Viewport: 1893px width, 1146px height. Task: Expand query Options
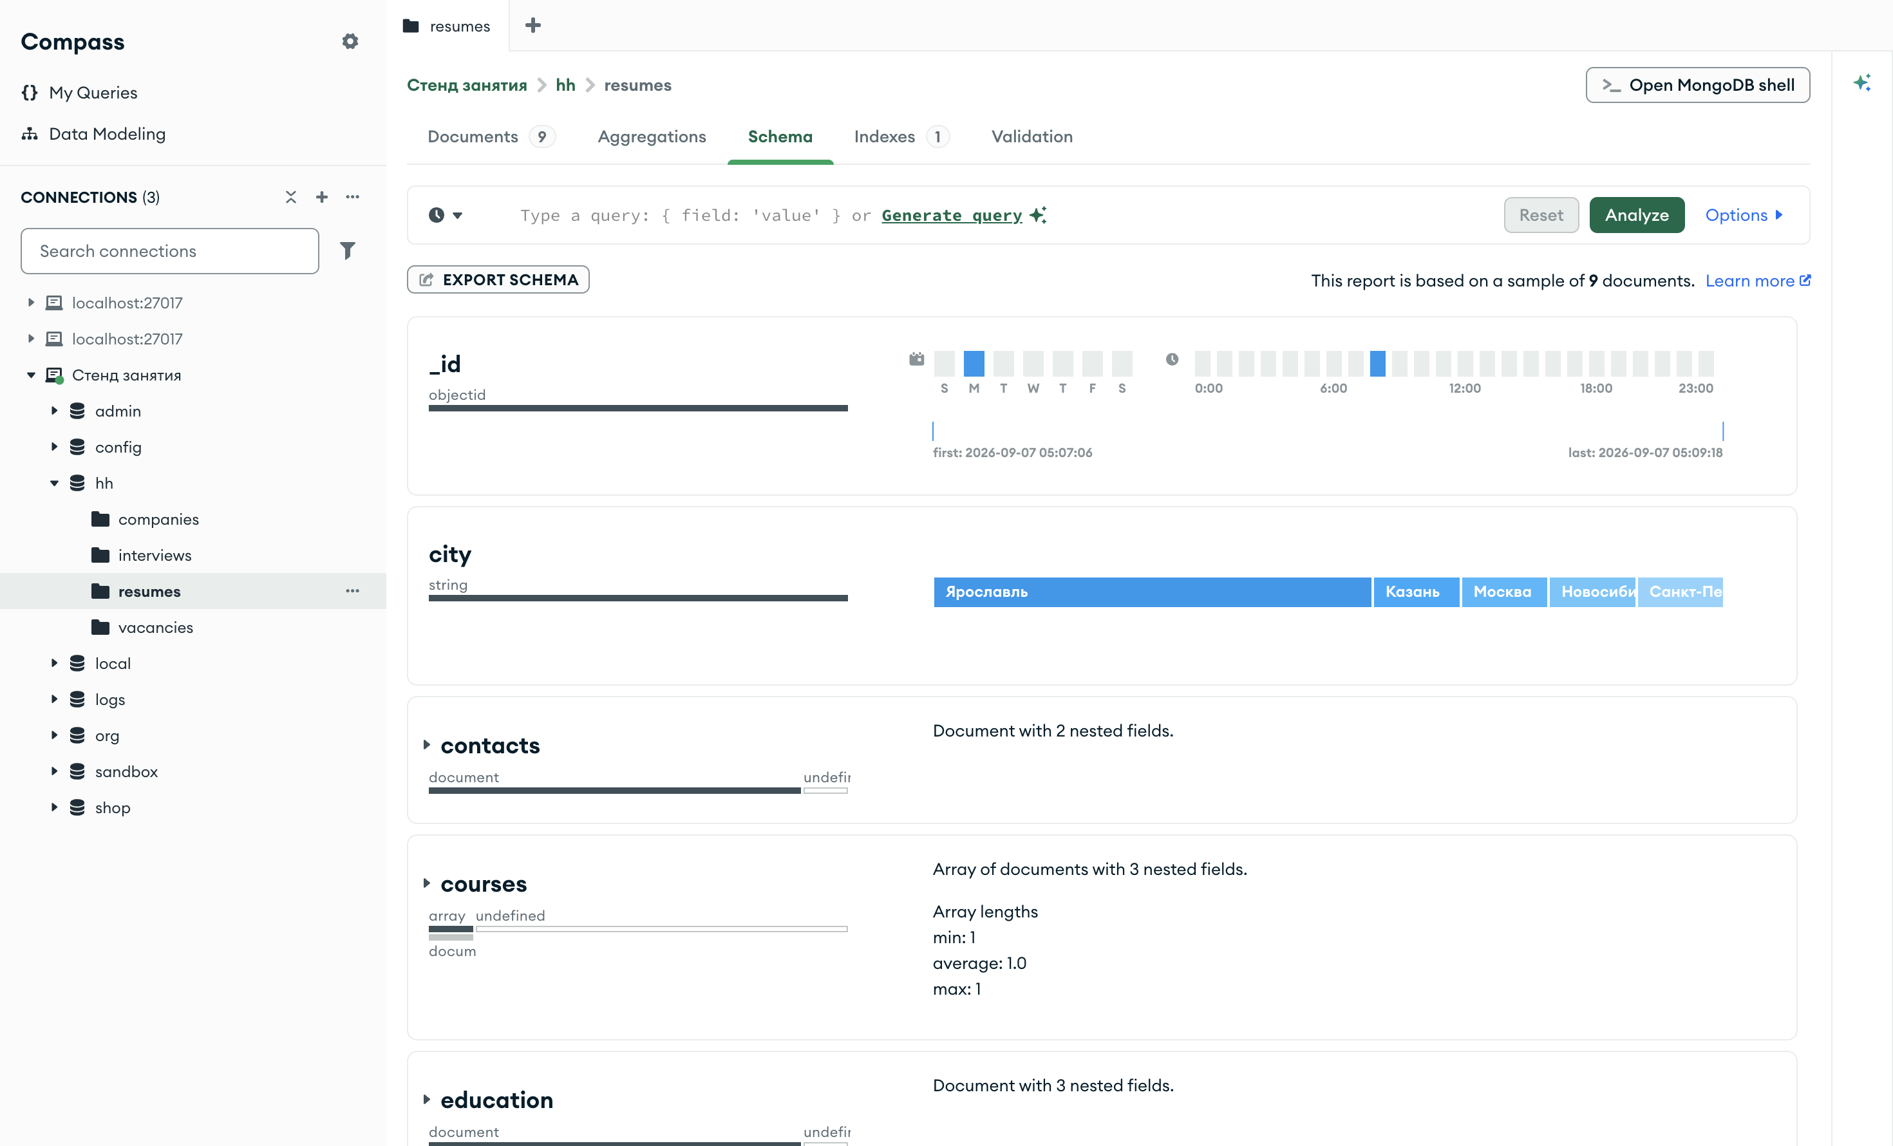pyautogui.click(x=1744, y=215)
